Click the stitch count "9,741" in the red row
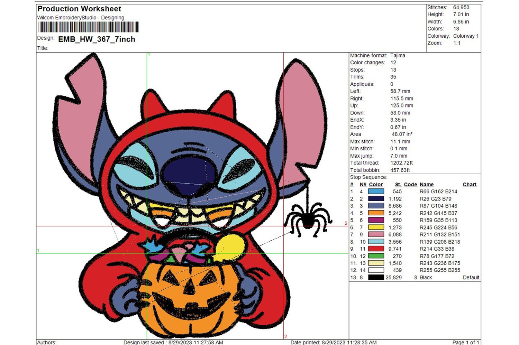The image size is (519, 345). [395, 249]
